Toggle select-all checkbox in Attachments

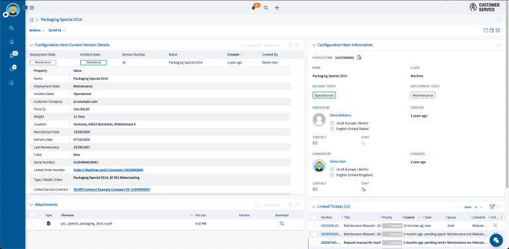[x=32, y=215]
